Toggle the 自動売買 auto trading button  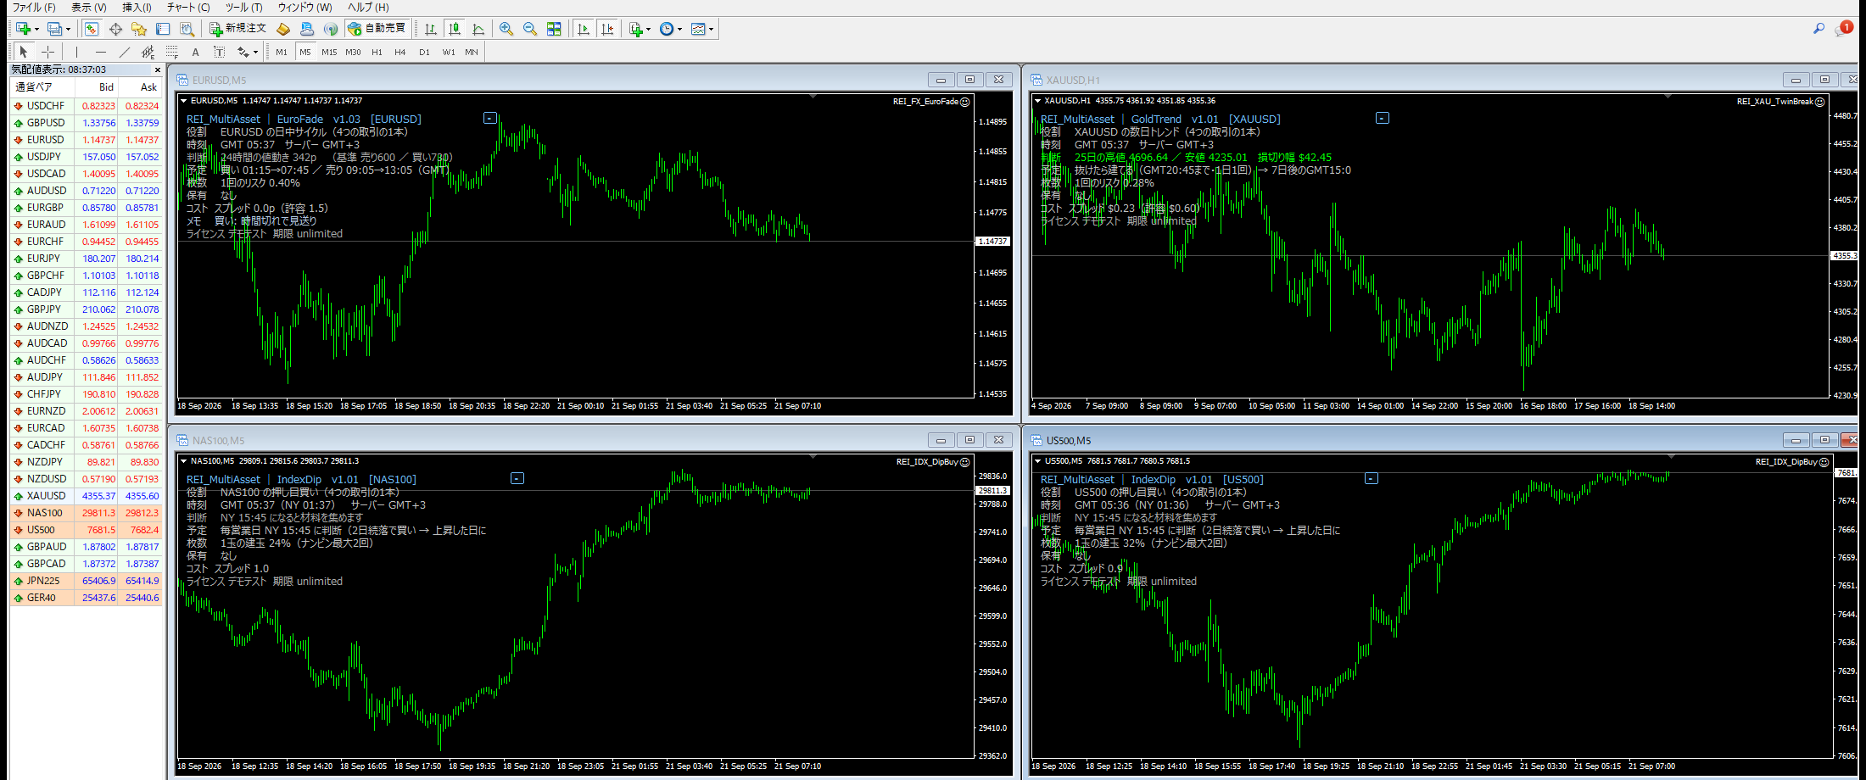(377, 29)
